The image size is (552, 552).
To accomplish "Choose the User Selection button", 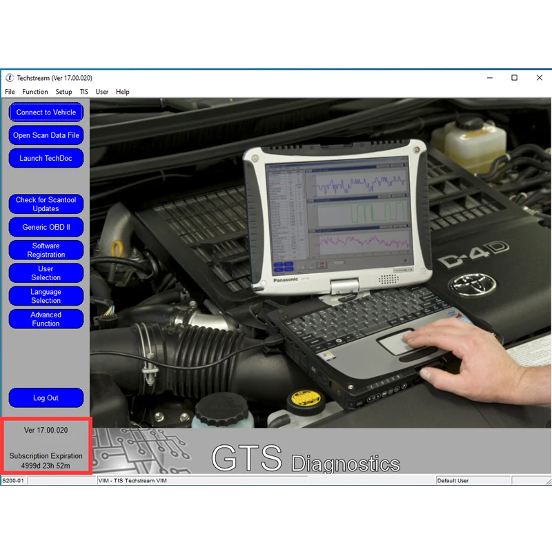I will pos(46,273).
